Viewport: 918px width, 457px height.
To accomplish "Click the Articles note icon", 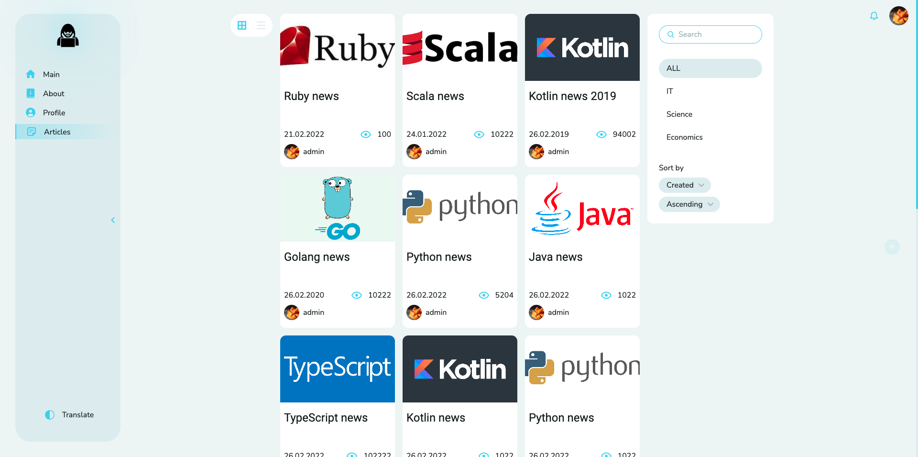I will pos(32,132).
